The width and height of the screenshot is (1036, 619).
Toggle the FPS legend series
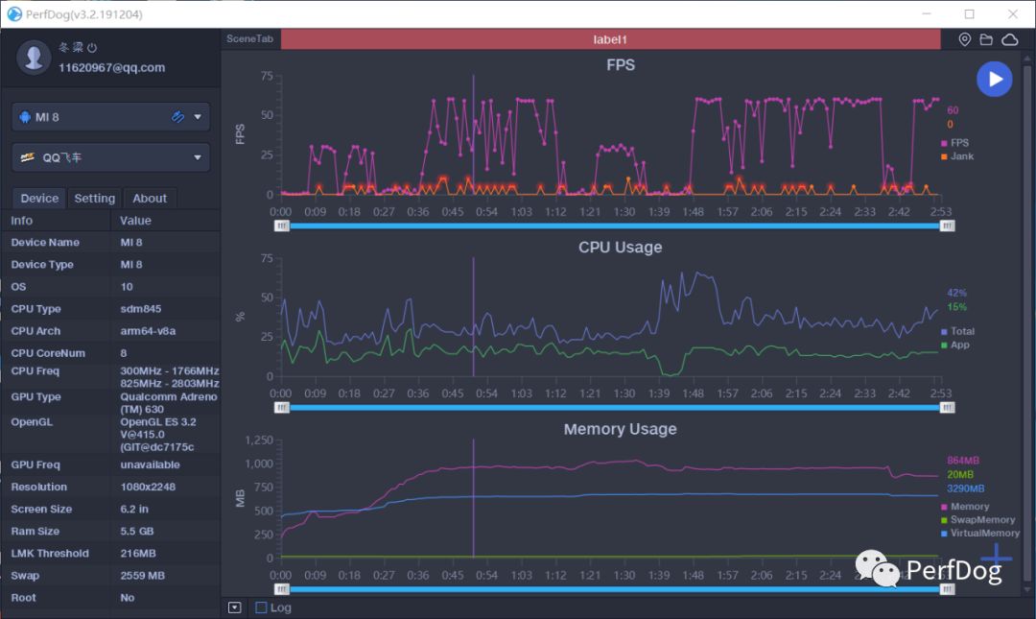click(x=954, y=143)
